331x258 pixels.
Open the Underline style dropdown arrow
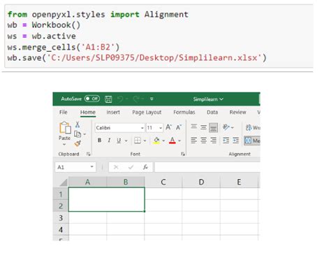(126, 141)
